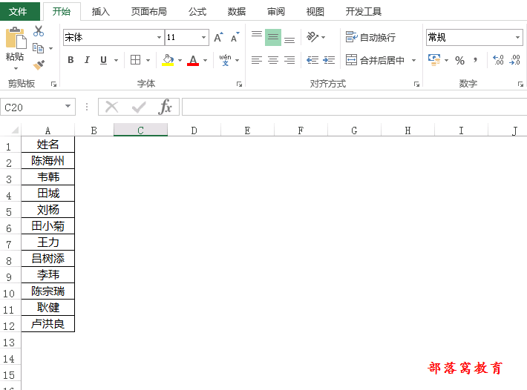Apply percent style with % icon
Viewport: 527px width, 390px height.
459,60
